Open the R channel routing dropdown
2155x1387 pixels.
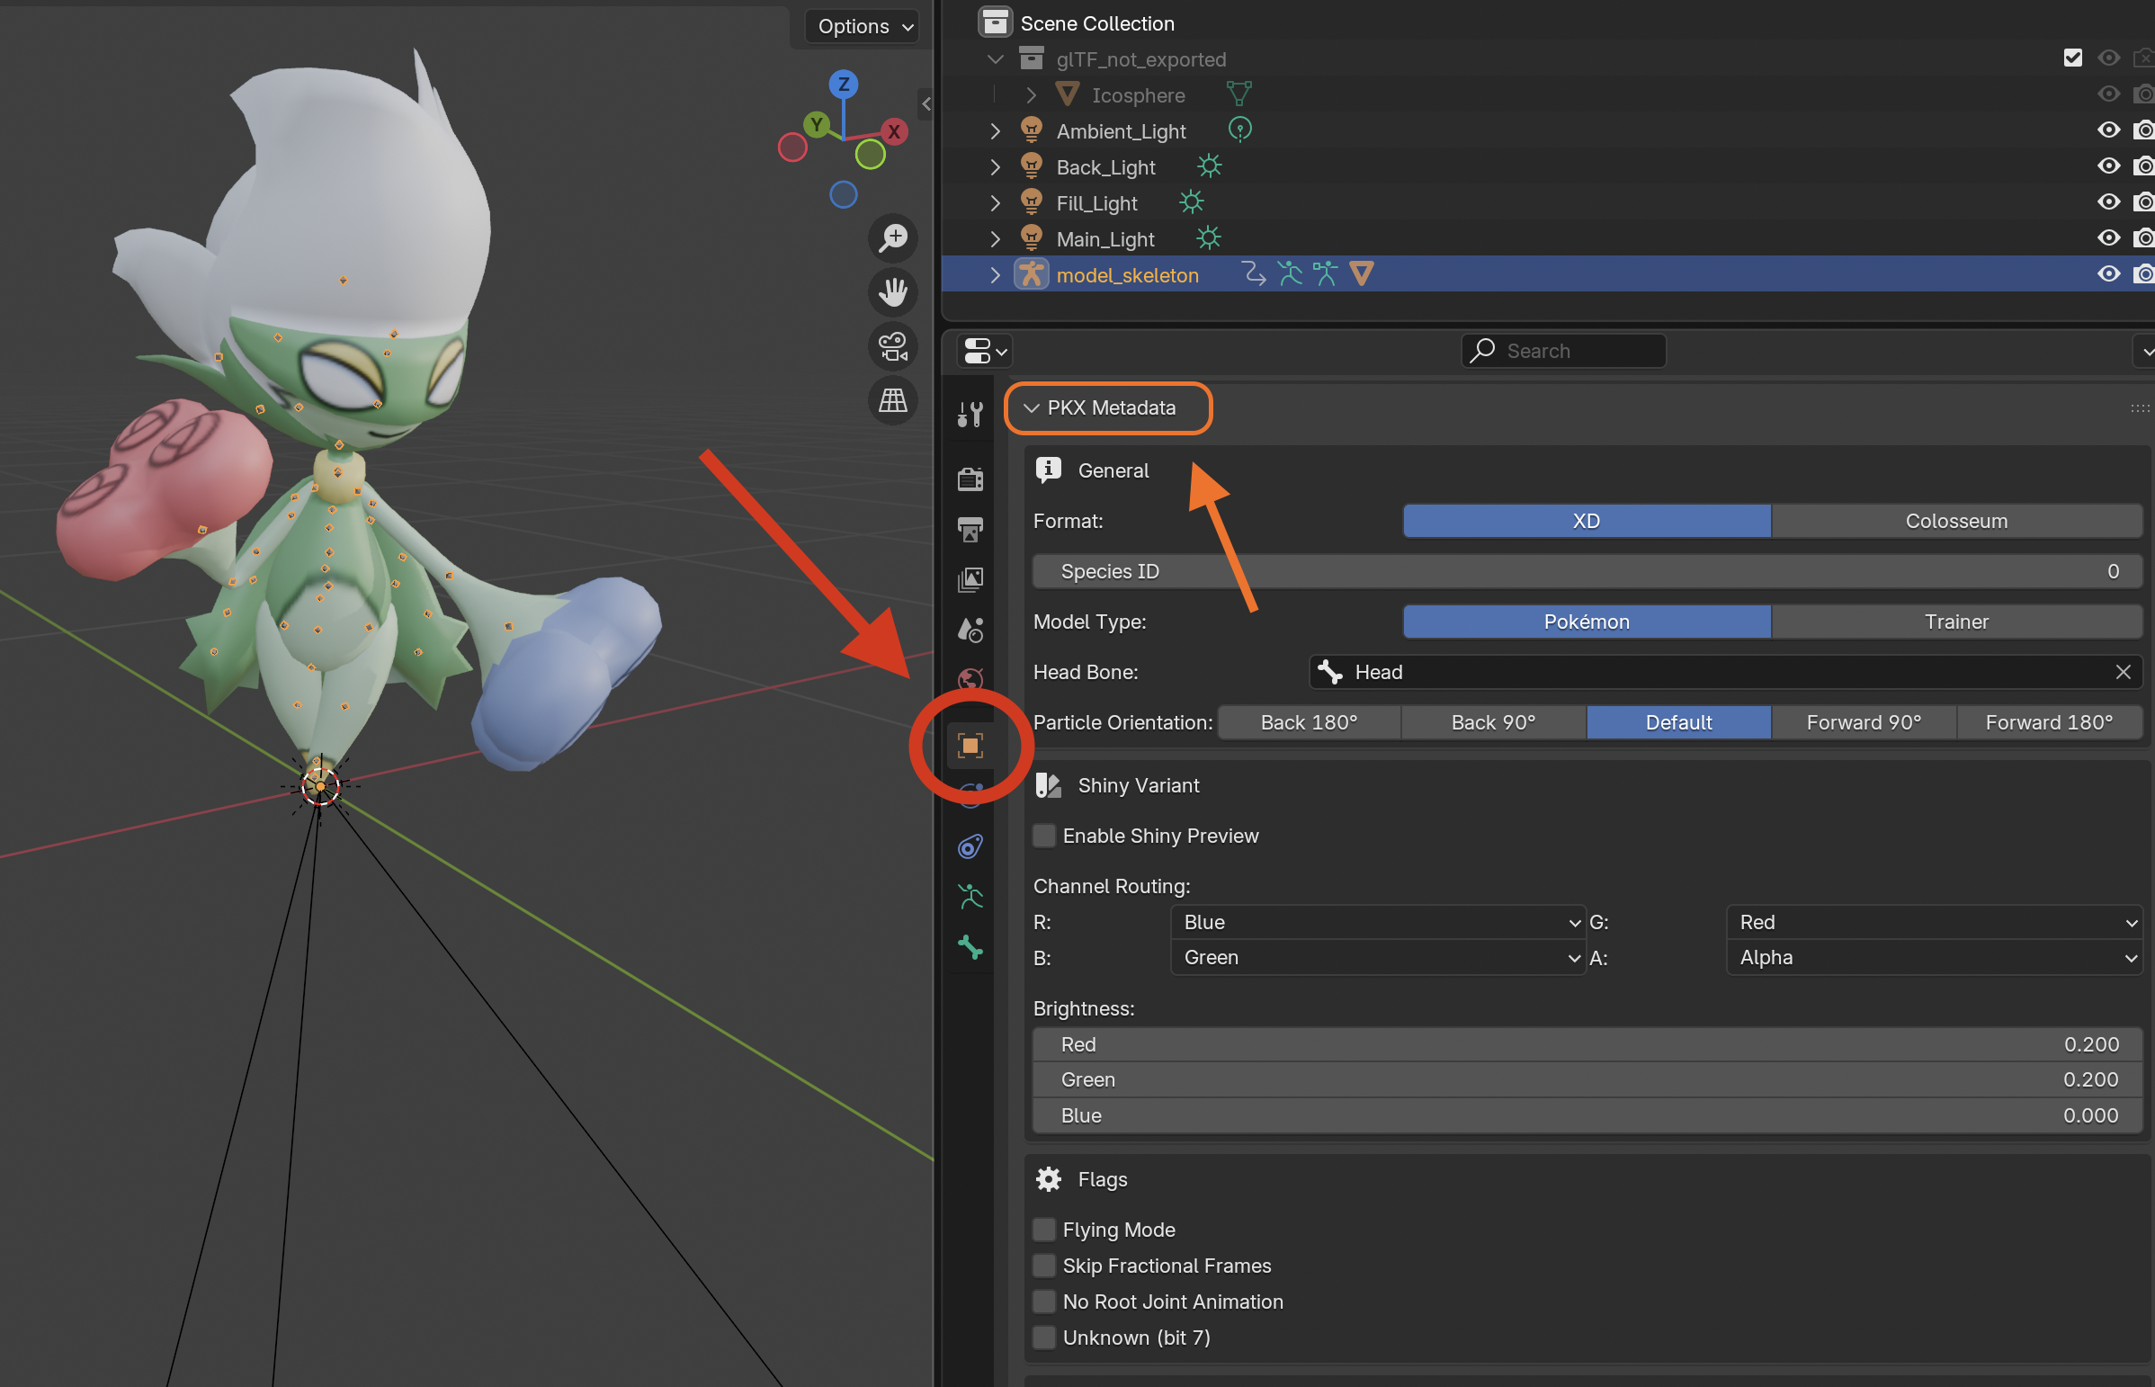coord(1378,922)
